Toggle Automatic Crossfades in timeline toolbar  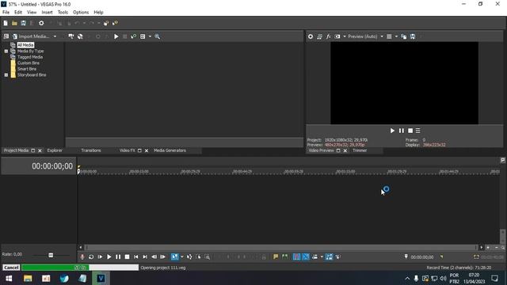click(x=306, y=256)
